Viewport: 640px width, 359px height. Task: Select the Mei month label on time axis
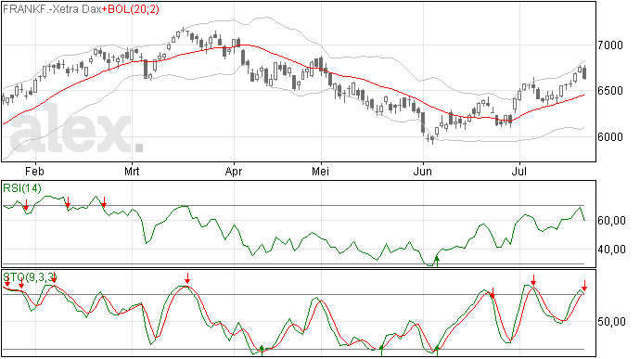point(320,171)
